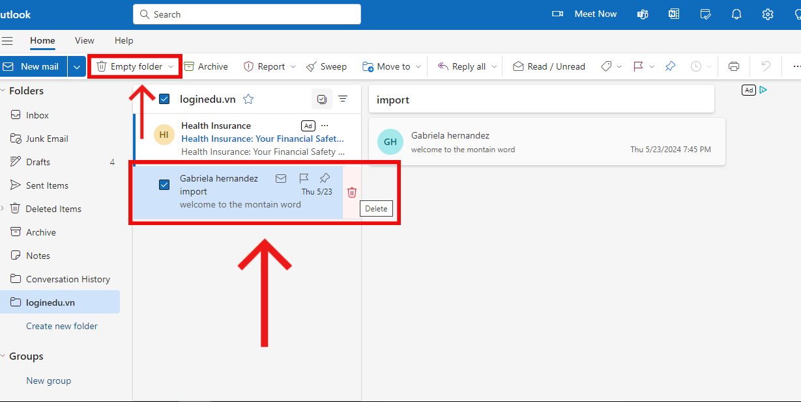Add loginedu.vn folder to favorites star

point(248,99)
